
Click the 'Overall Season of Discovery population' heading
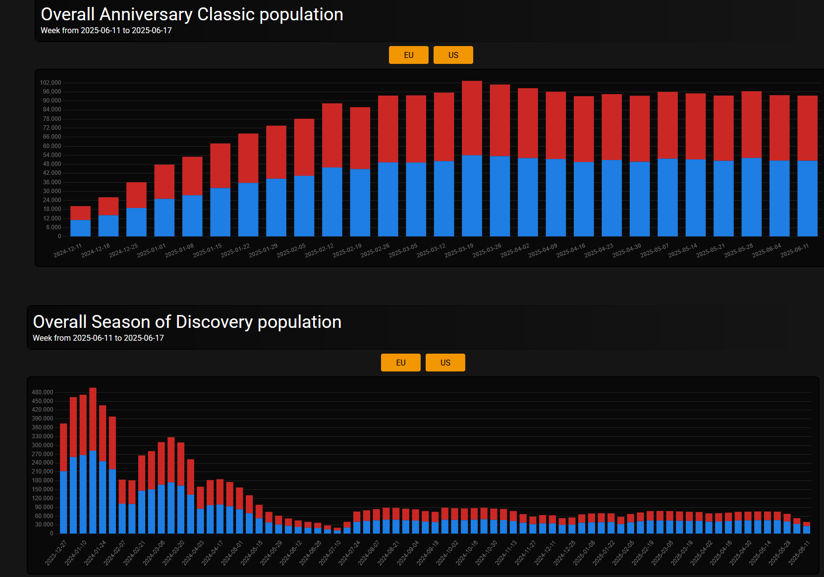coord(187,322)
